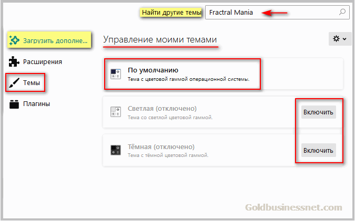Enable the Светлая theme
The image size is (355, 221).
tap(319, 112)
